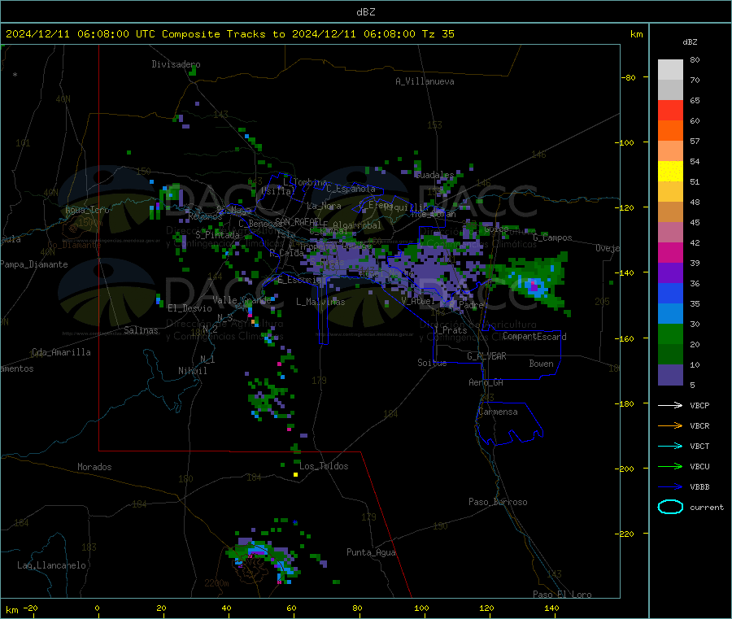Click the 'current' legend label
Image resolution: width=732 pixels, height=619 pixels.
[x=707, y=507]
